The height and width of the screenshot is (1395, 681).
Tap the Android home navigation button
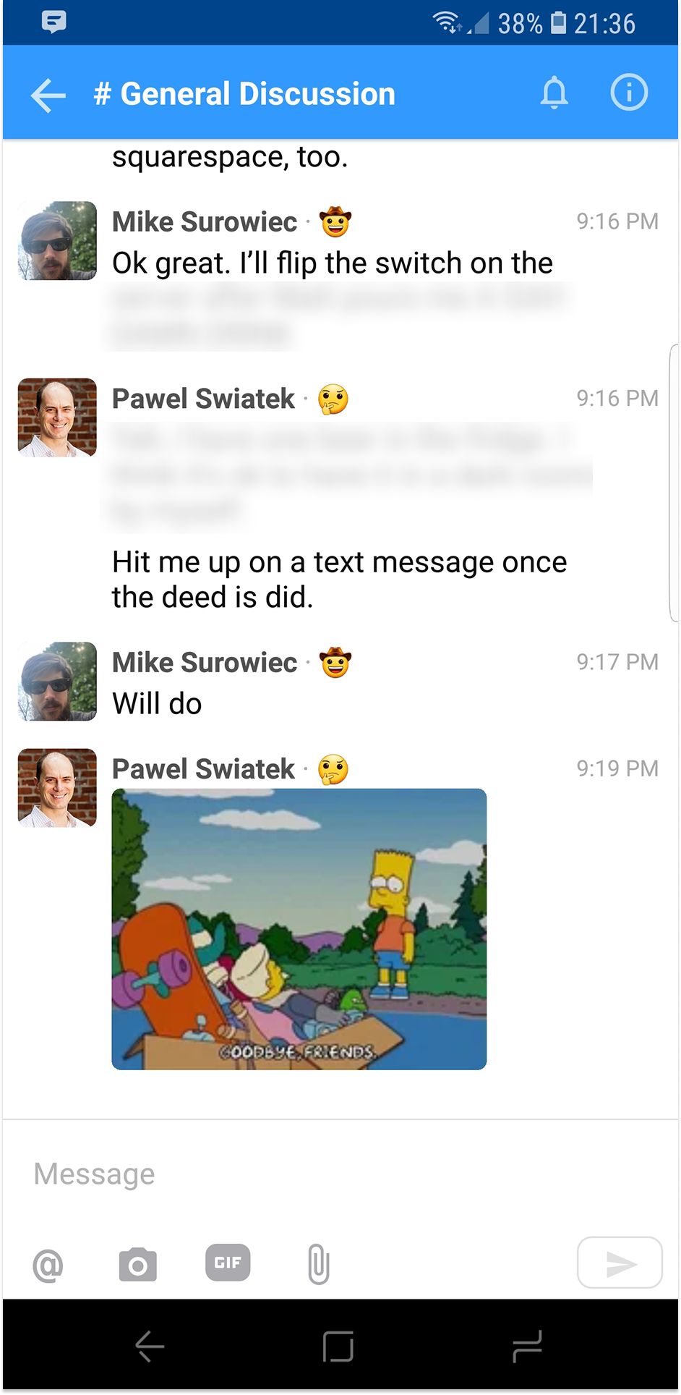(338, 1347)
